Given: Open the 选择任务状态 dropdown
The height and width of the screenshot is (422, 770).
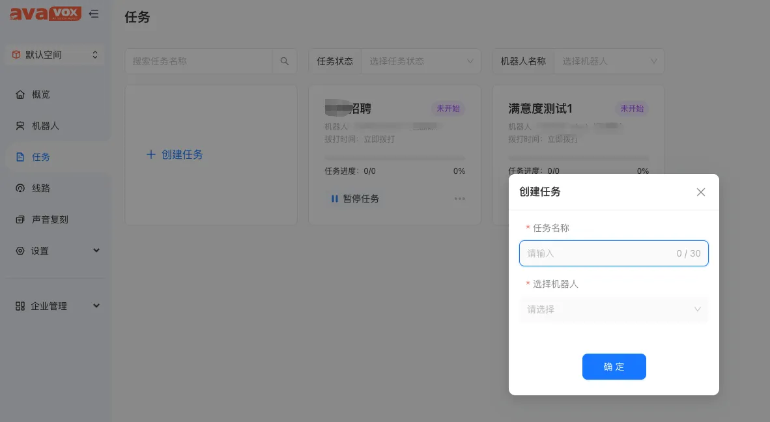Looking at the screenshot, I should tap(421, 61).
